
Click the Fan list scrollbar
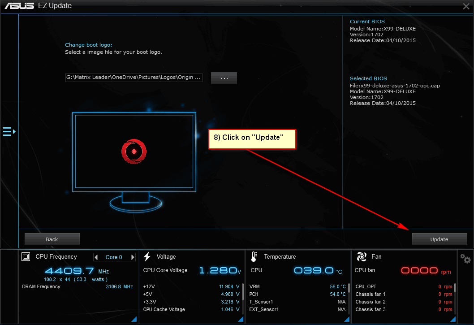(455, 288)
